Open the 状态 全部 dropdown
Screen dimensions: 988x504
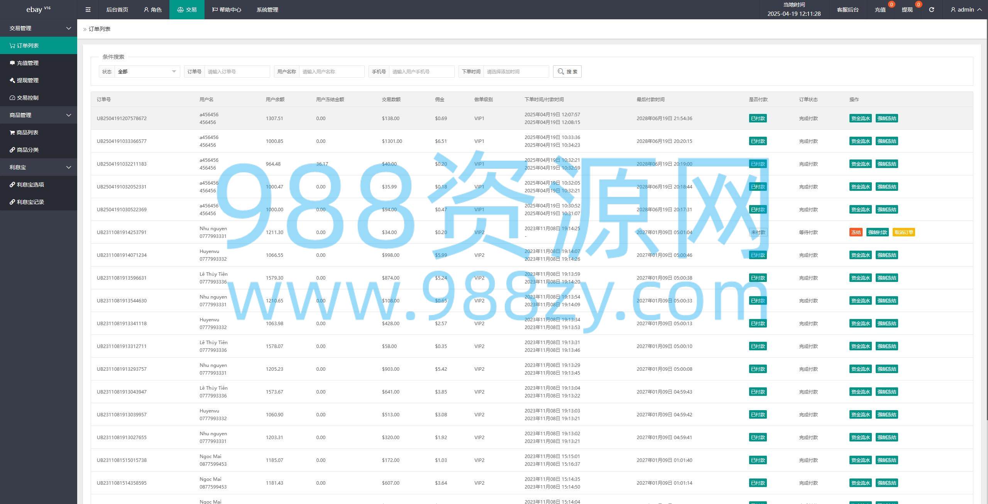(147, 71)
